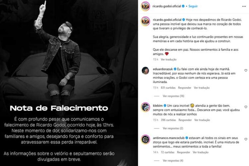Follow the account with Seguir

coord(193,6)
